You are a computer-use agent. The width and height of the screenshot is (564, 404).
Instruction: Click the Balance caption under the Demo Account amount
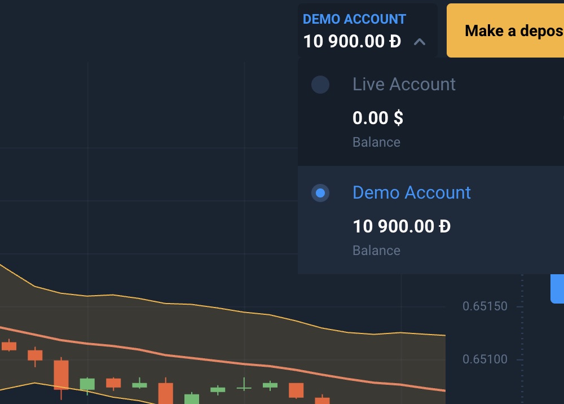click(x=376, y=251)
